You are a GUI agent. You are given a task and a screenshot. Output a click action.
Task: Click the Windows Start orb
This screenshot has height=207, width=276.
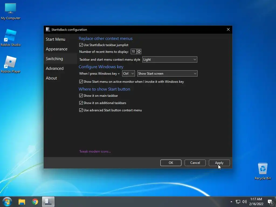(x=7, y=202)
